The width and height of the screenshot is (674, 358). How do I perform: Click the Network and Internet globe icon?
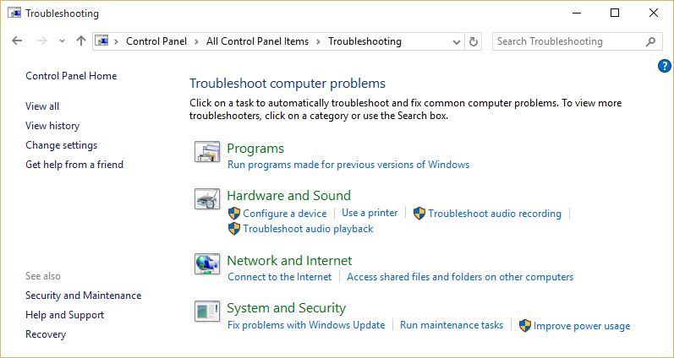click(207, 264)
